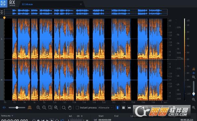Open the h:m:s.ms time format dropdown

tap(7, 116)
